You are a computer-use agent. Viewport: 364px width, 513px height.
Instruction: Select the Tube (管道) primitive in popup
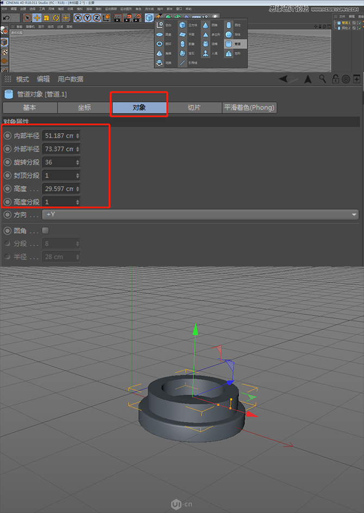229,43
